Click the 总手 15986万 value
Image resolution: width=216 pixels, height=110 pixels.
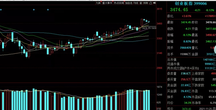pyautogui.click(x=186, y=54)
